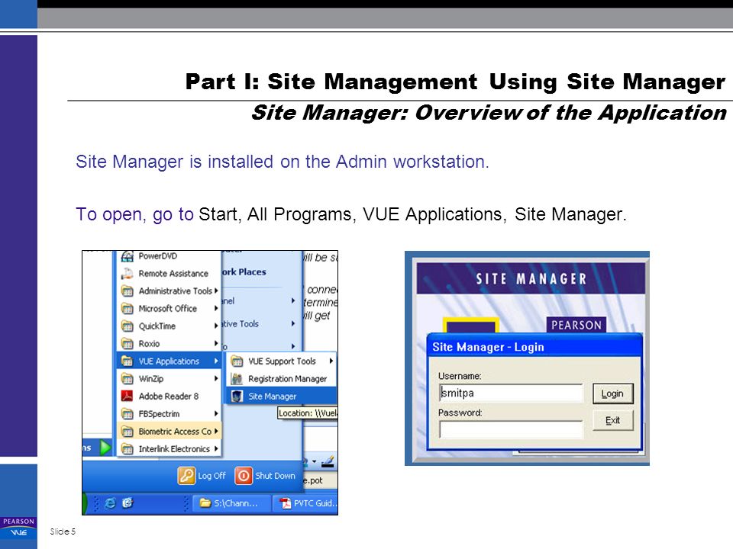Click the WinZip folder icon
Viewport: 733px width, 549px height.
[x=128, y=379]
